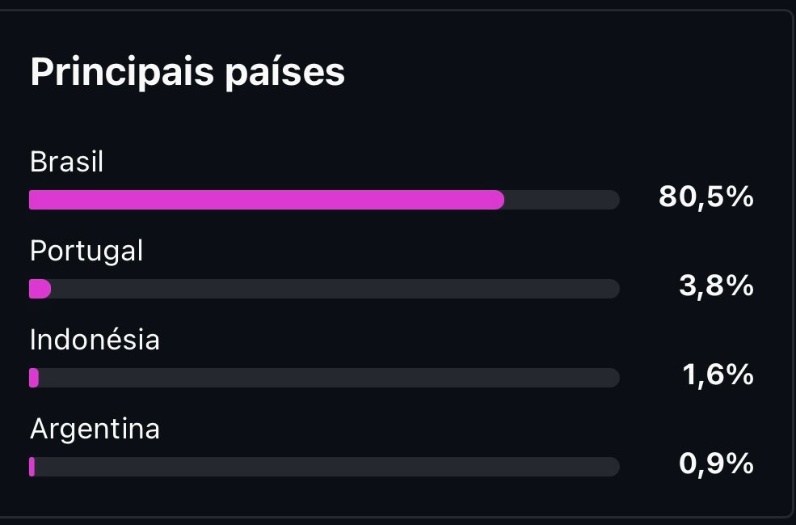Click the 1,6% value for Indonésia

716,375
